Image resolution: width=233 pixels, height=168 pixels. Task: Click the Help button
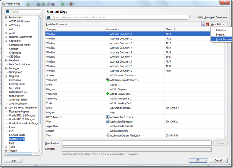pyautogui.click(x=13, y=160)
